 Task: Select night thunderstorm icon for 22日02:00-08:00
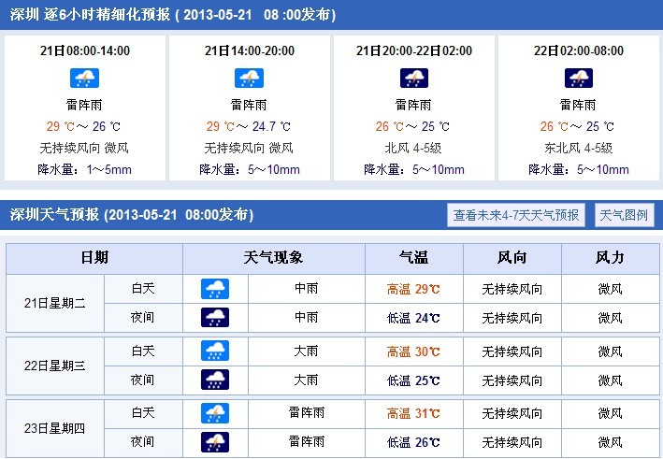tap(579, 79)
